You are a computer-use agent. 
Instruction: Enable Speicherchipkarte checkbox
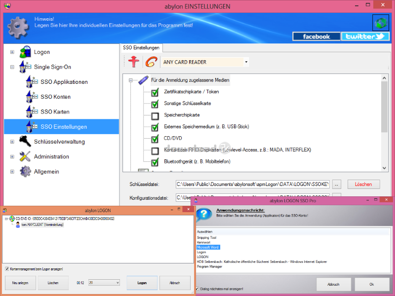tap(155, 116)
